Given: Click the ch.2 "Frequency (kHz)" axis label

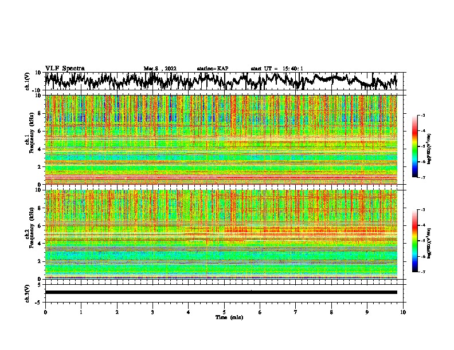Looking at the screenshot, I should [x=32, y=228].
